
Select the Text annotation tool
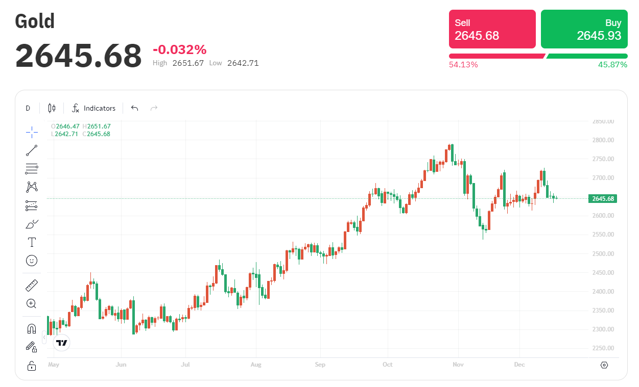tap(32, 242)
